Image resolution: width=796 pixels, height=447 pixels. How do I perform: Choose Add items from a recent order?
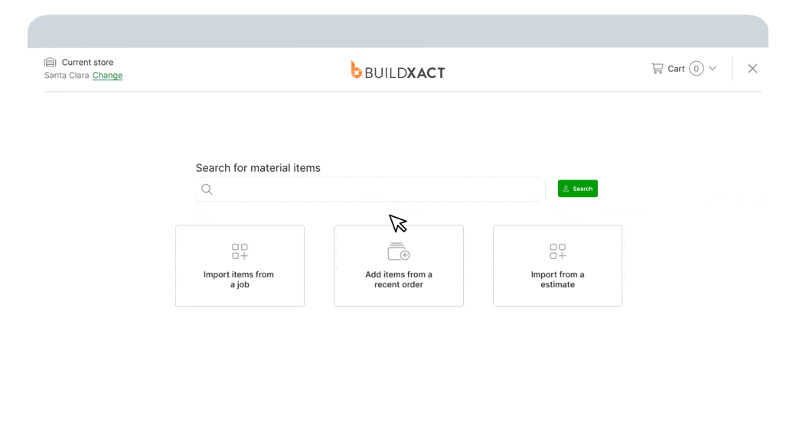[398, 266]
